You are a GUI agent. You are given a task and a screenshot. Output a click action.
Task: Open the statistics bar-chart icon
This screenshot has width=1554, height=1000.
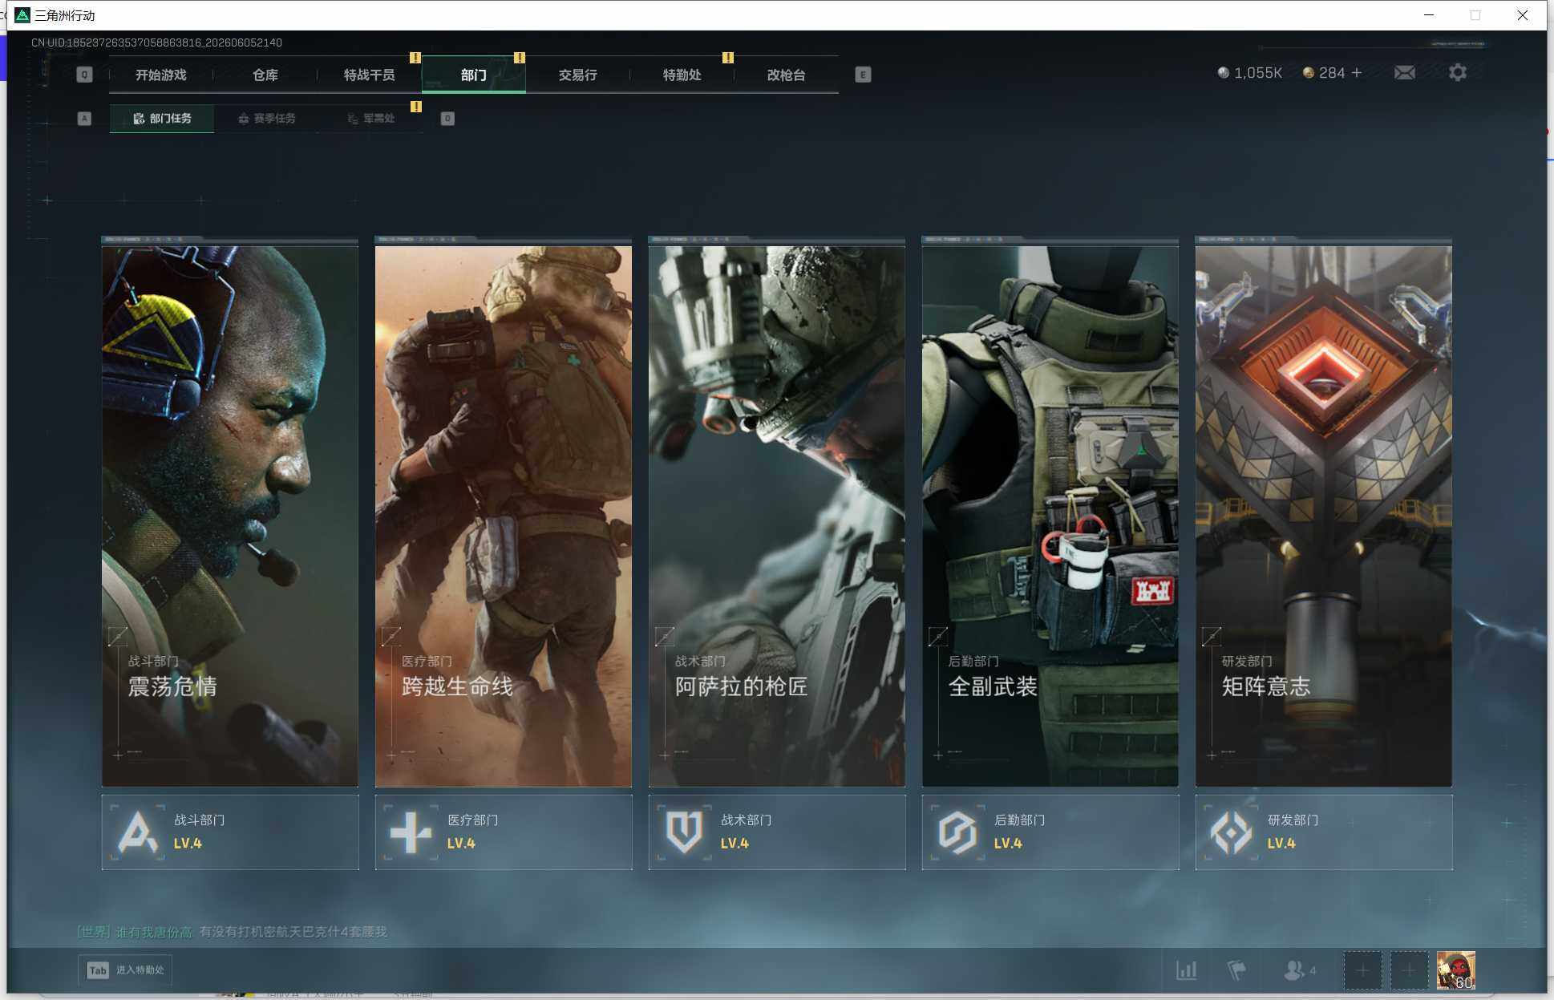click(1187, 970)
